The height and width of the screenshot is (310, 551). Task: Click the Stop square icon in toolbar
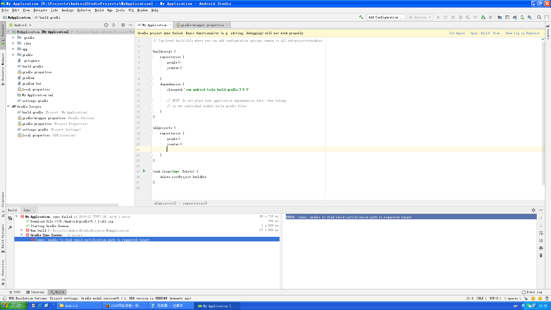click(490, 17)
